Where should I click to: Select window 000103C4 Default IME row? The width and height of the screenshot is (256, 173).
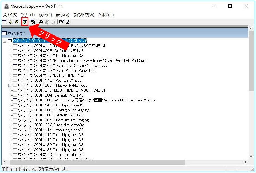(x=51, y=95)
